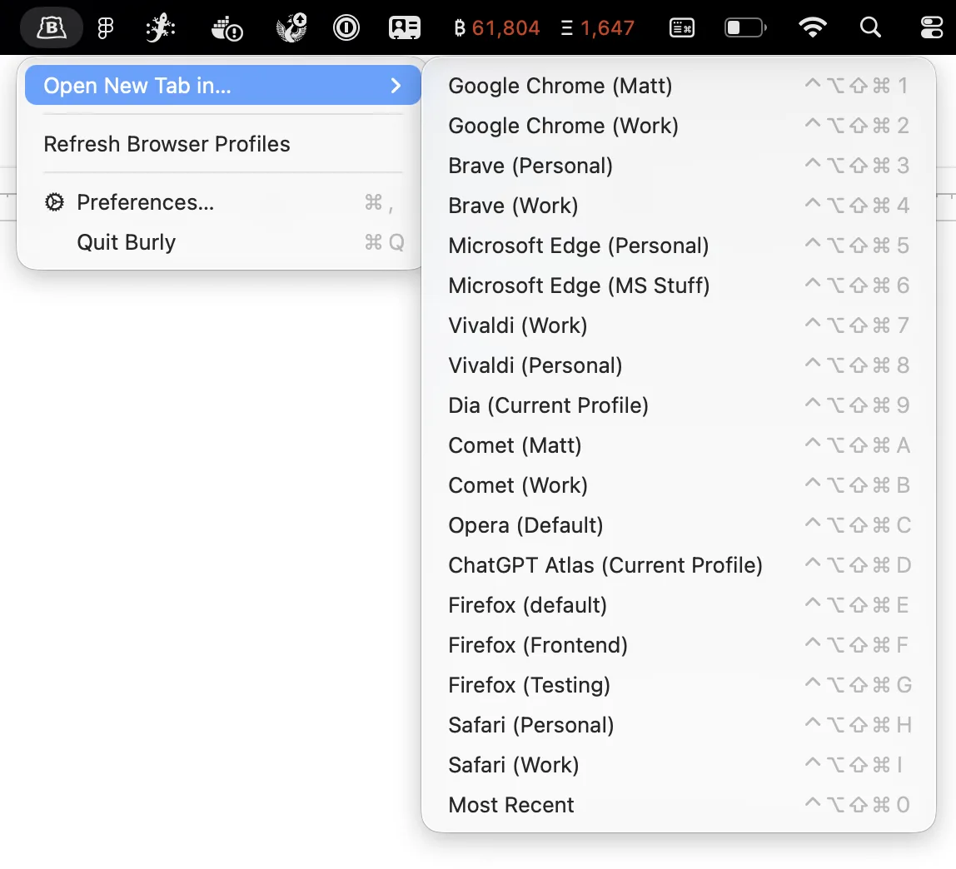The height and width of the screenshot is (869, 956).
Task: Open the Bitcoin price ticker 61,804
Action: 496,28
